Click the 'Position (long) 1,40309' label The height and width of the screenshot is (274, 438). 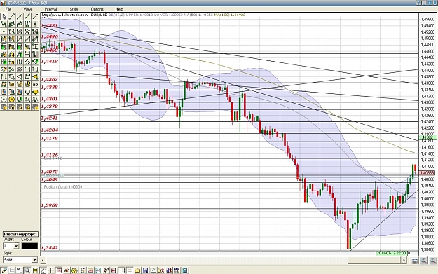pyautogui.click(x=63, y=186)
